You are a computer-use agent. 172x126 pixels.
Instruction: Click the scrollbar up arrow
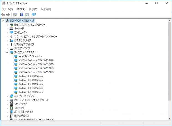(170, 21)
